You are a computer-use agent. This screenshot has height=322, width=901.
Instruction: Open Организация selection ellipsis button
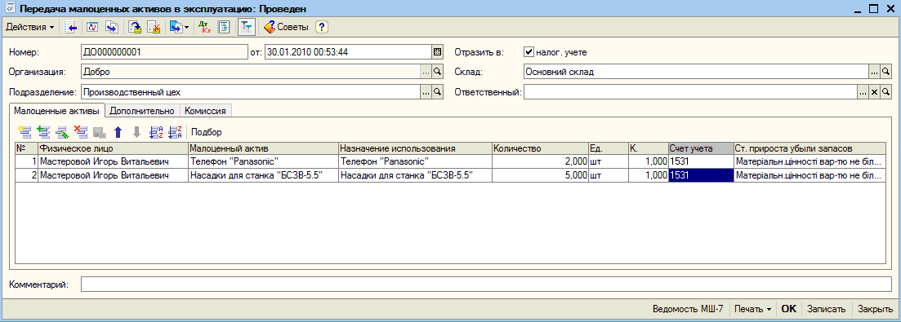(x=426, y=72)
